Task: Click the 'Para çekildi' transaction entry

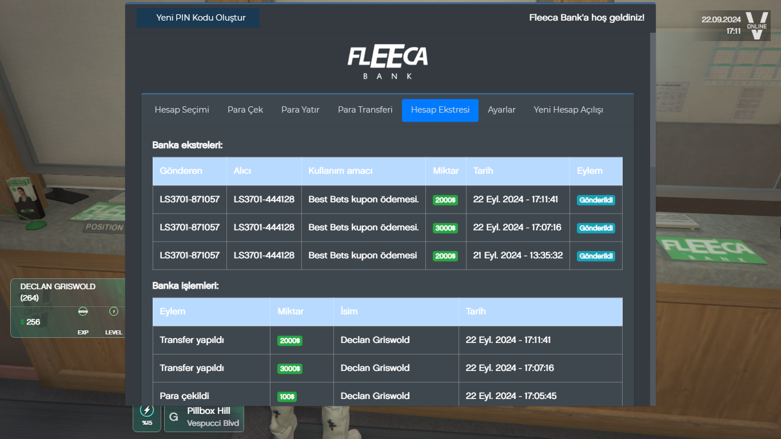Action: [x=184, y=396]
